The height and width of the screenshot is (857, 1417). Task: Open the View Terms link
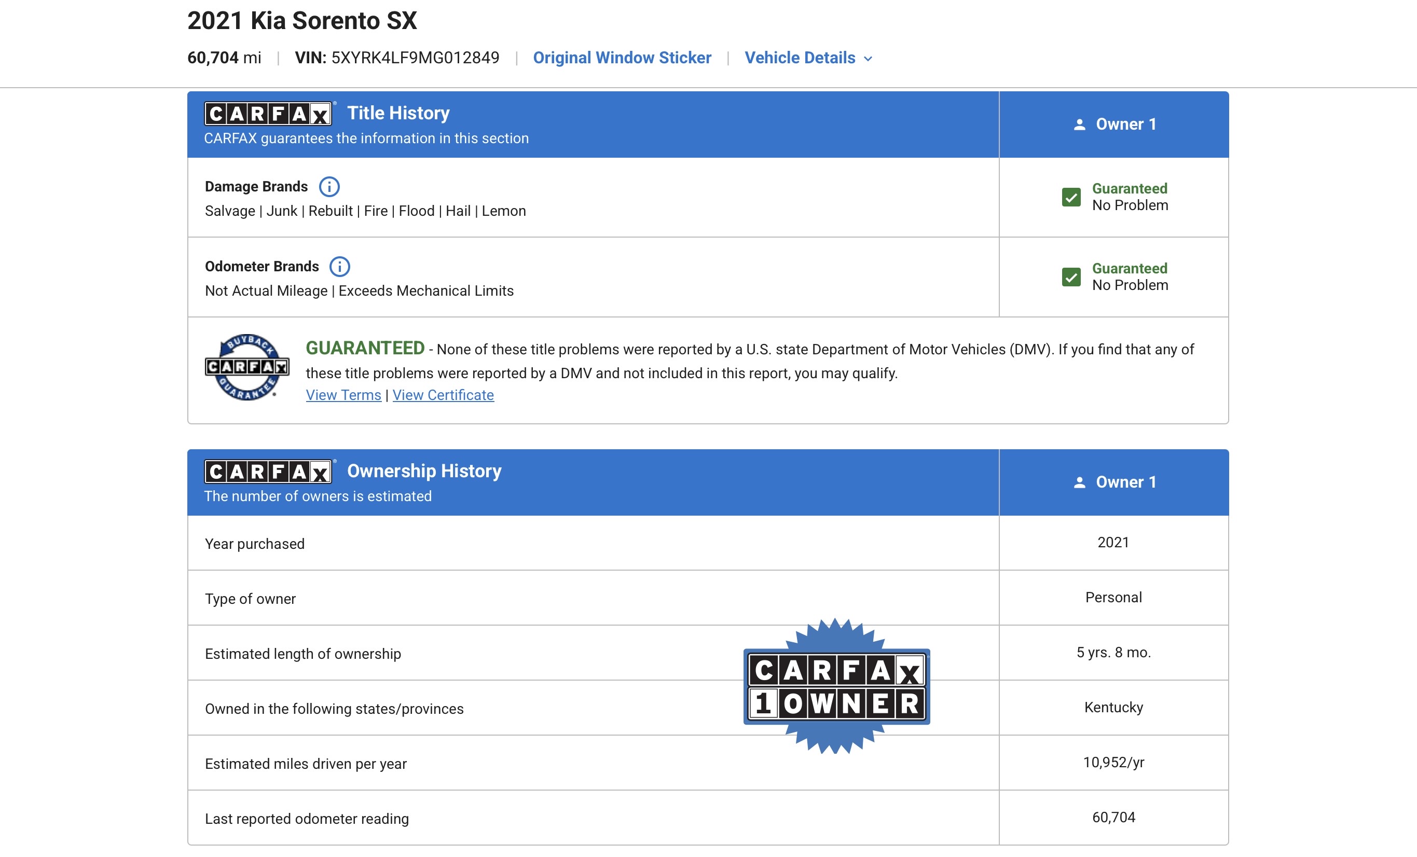click(x=343, y=395)
